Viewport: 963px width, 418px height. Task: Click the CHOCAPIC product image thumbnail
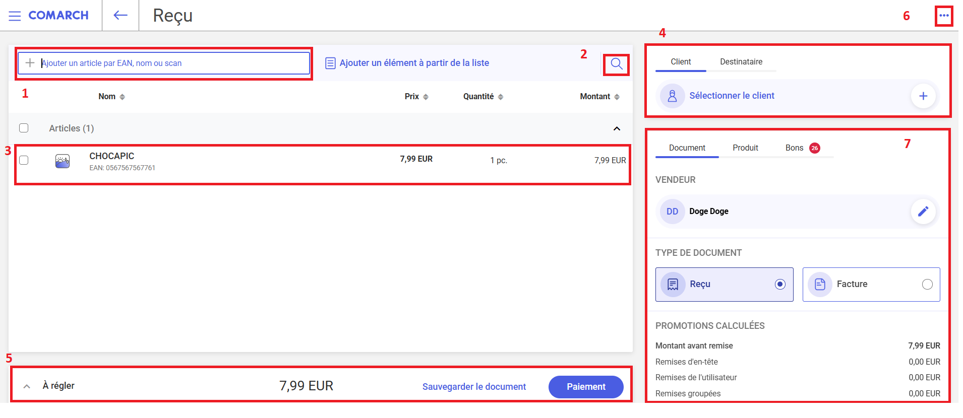tap(63, 161)
